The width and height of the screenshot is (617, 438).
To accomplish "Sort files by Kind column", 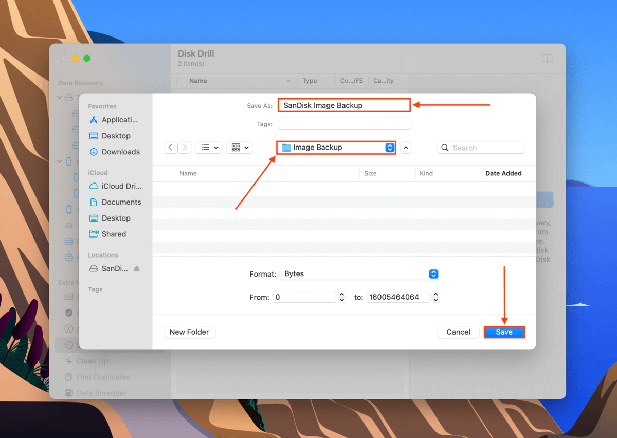I will [426, 173].
